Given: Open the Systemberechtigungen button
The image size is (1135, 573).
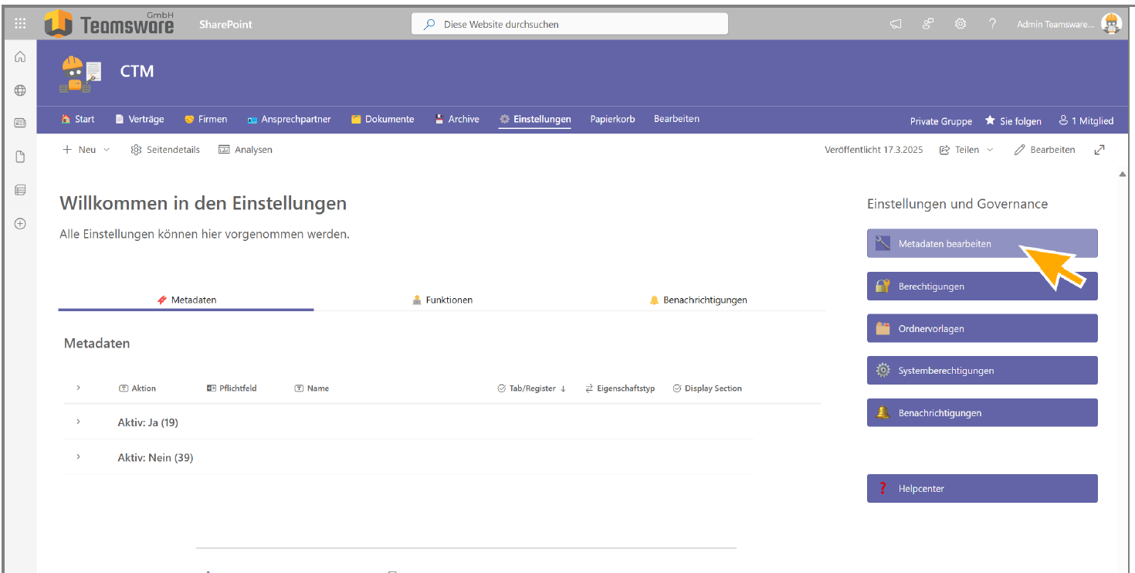Looking at the screenshot, I should click(981, 371).
